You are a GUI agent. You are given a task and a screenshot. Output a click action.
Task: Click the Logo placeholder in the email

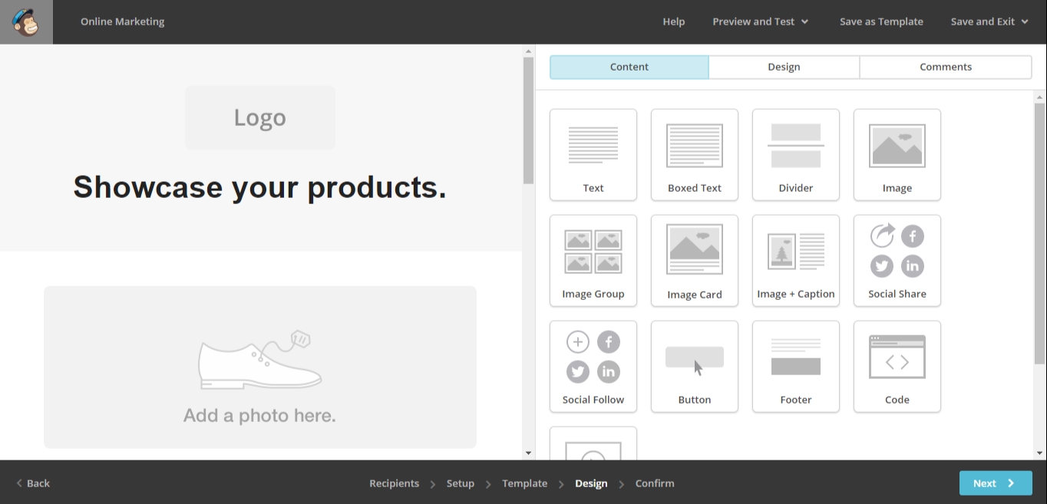click(260, 118)
